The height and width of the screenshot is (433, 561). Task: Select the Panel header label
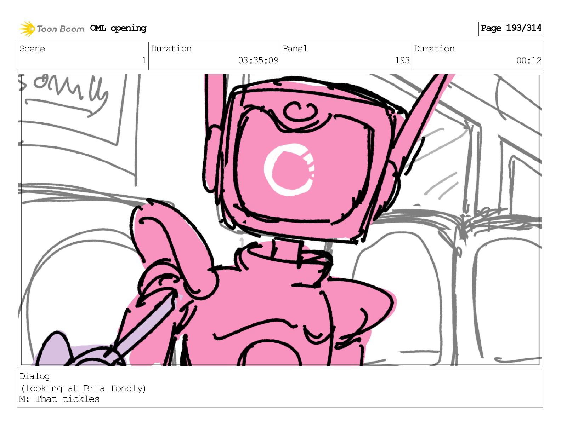(x=295, y=48)
